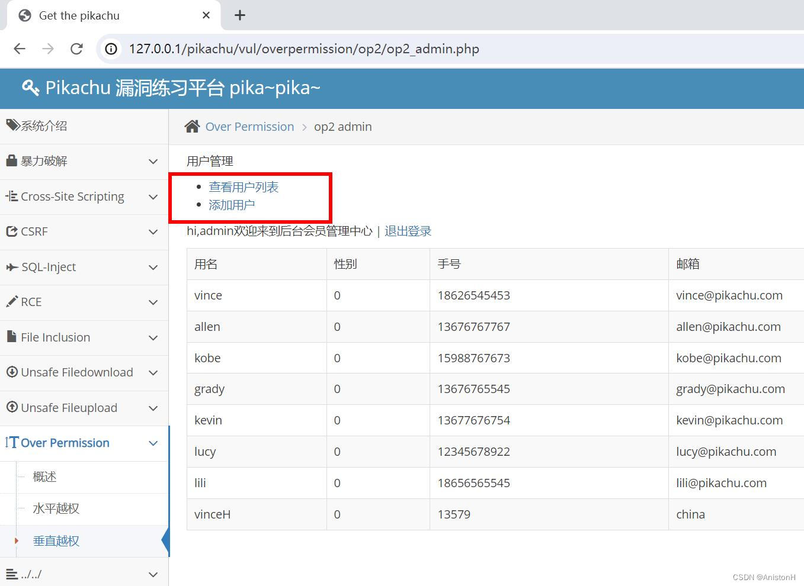Image resolution: width=804 pixels, height=586 pixels.
Task: Click the home icon in breadcrumb
Action: (192, 126)
